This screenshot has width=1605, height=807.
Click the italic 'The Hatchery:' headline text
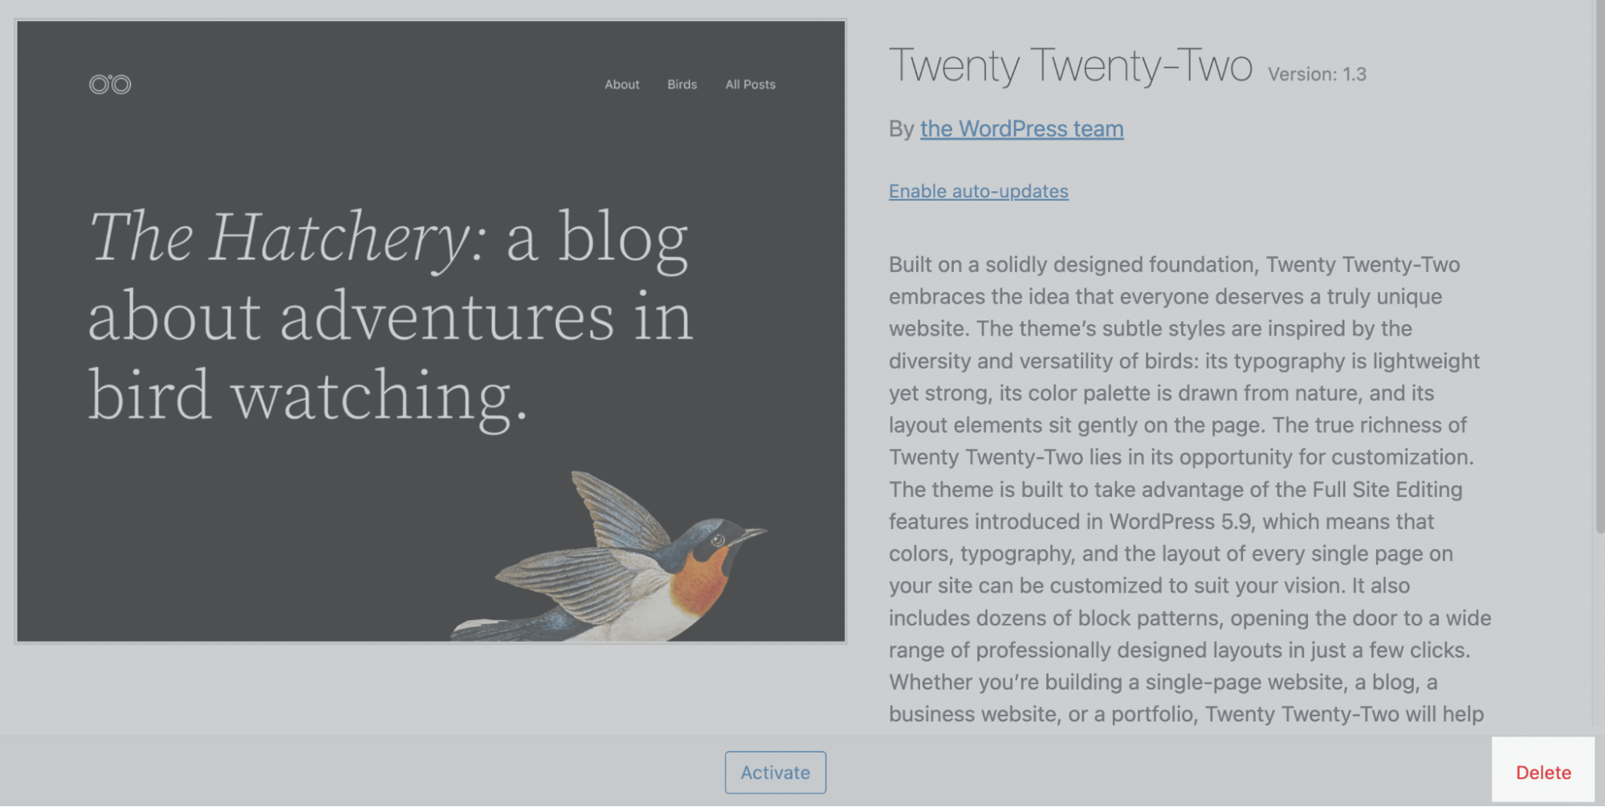click(x=287, y=238)
